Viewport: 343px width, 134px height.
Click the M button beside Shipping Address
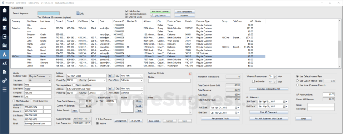(x=110, y=89)
